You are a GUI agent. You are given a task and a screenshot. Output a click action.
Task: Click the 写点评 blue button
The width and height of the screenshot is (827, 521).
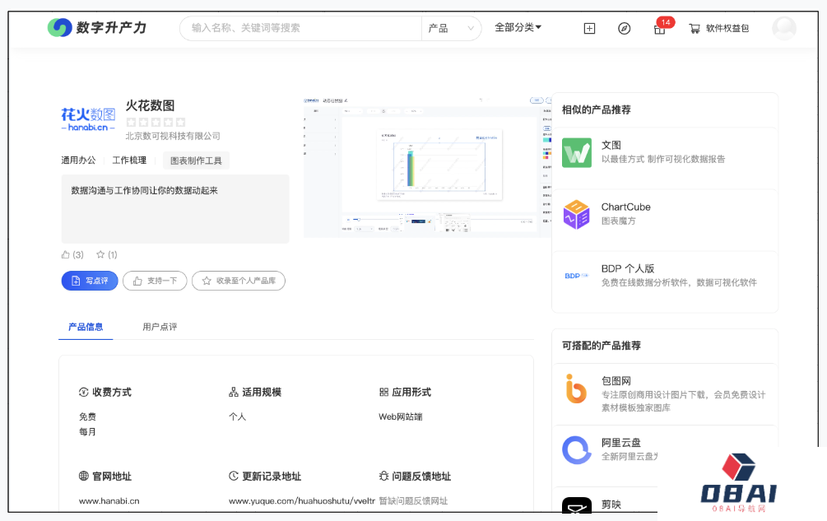coord(90,281)
